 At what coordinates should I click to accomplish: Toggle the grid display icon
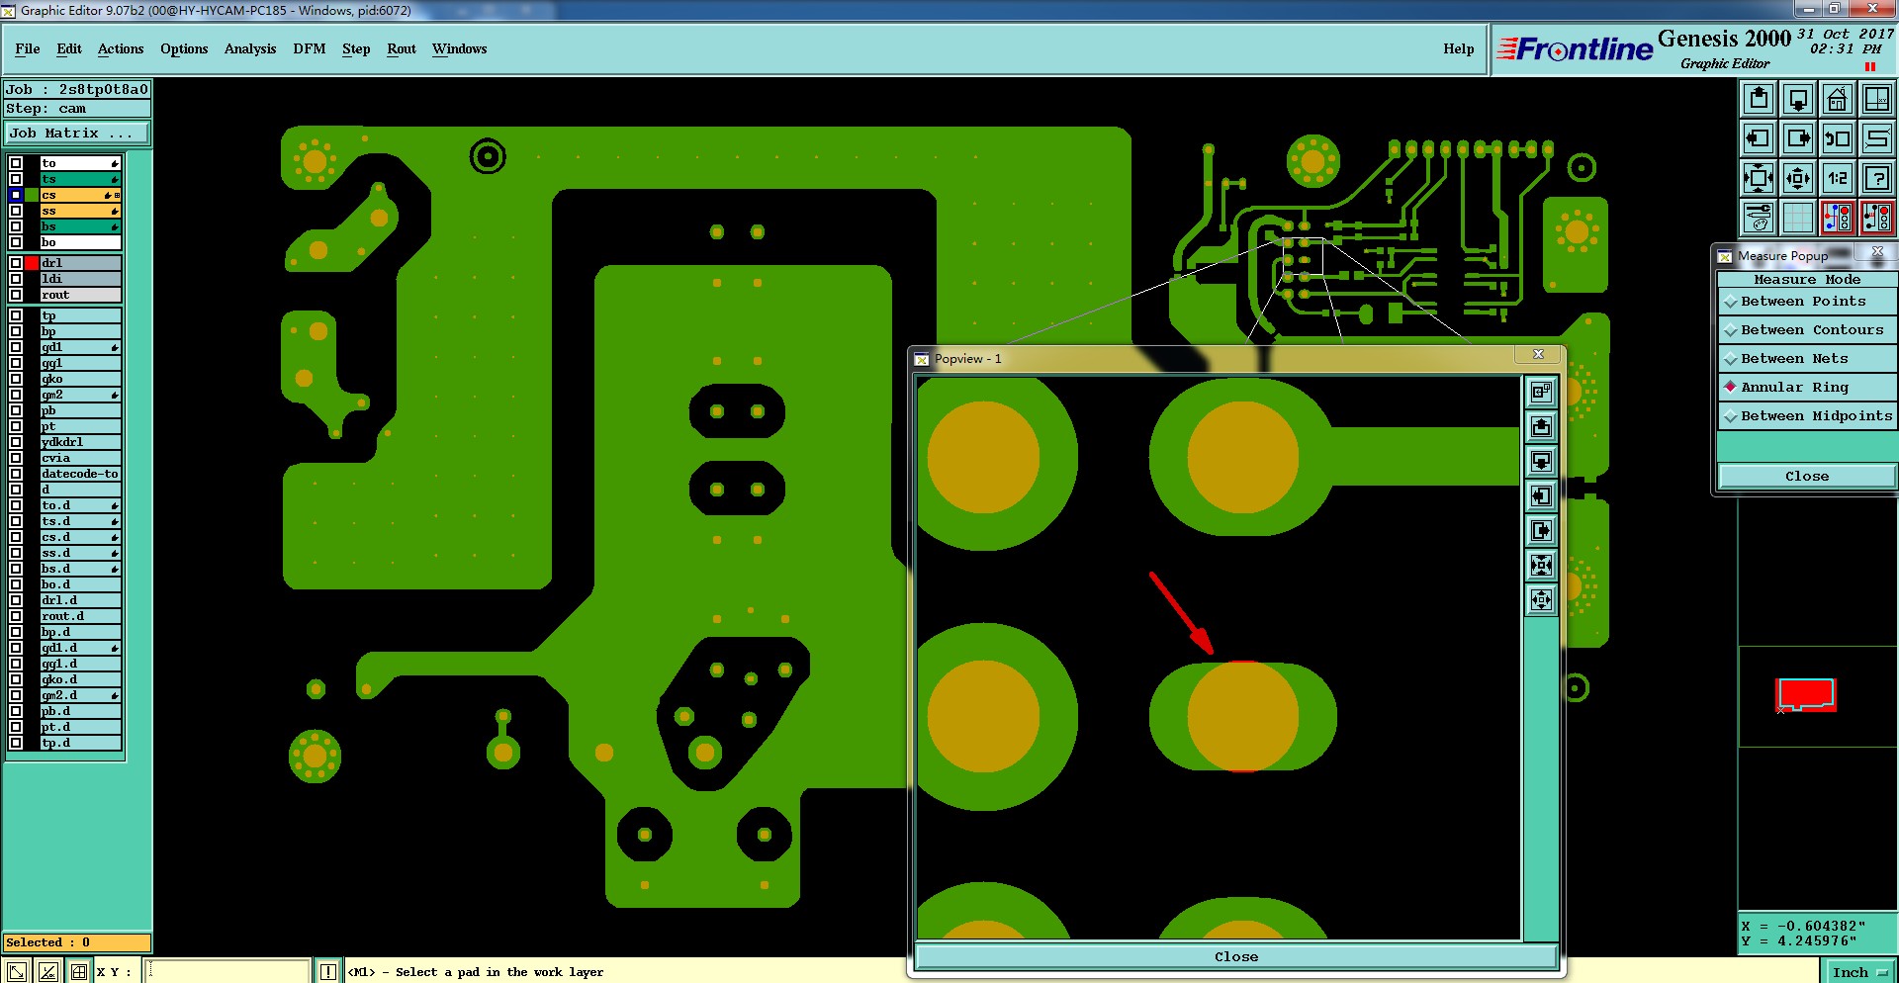tap(1798, 218)
